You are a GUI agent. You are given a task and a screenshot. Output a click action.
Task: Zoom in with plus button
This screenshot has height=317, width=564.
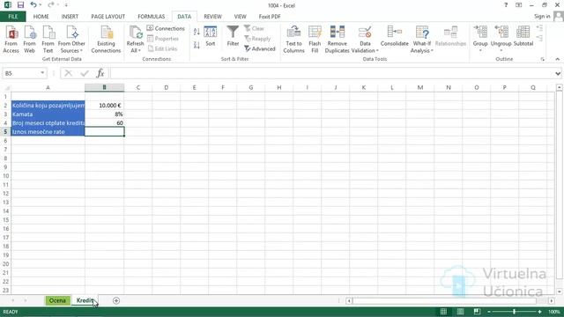[x=539, y=312]
